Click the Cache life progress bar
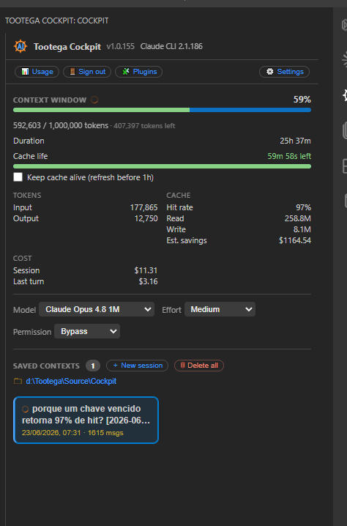 click(162, 166)
